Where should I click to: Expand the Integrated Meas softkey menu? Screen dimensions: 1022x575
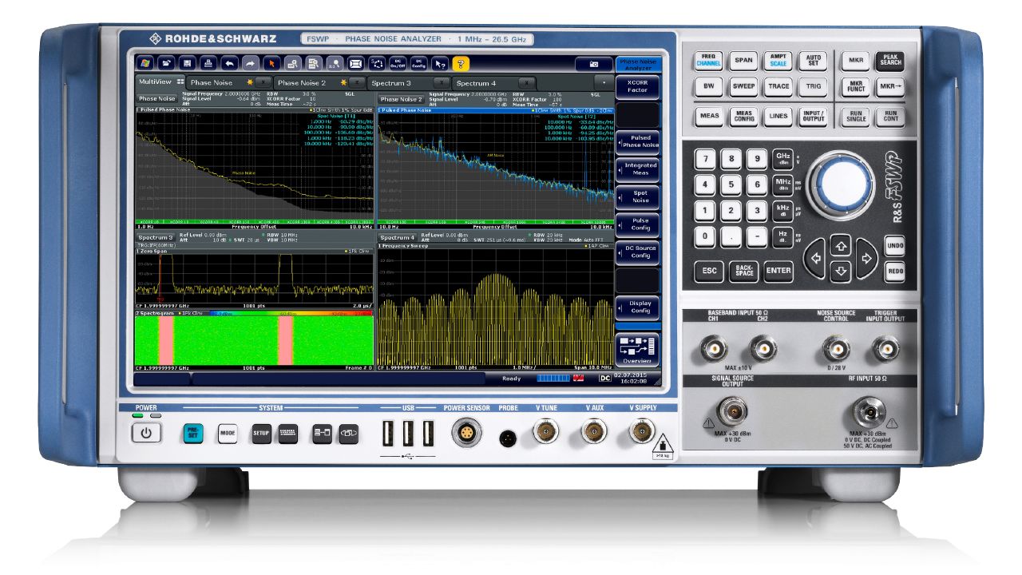(x=639, y=169)
